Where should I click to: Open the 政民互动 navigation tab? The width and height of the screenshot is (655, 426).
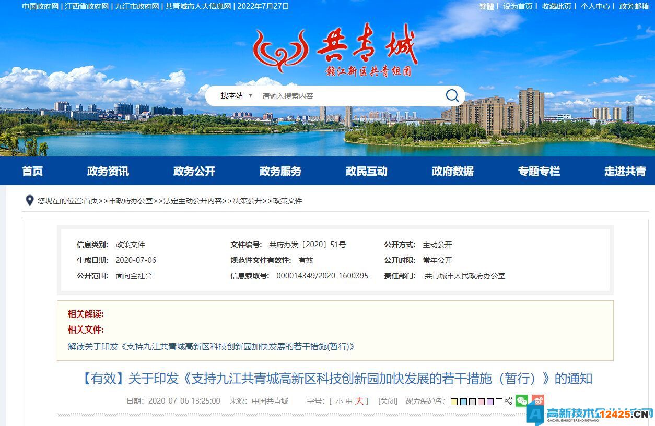(x=367, y=171)
